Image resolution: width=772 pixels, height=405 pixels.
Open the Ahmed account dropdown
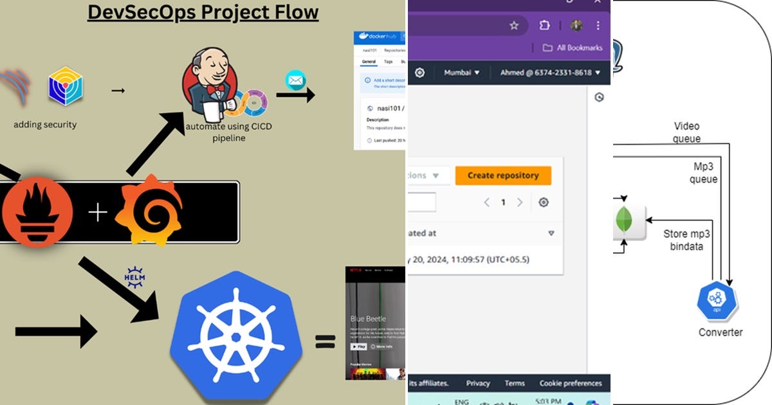click(550, 73)
